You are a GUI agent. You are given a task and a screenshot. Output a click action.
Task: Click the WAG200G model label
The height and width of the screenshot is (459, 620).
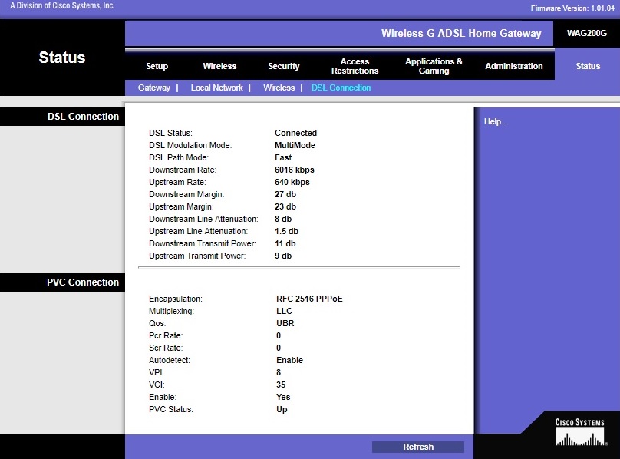click(x=586, y=34)
